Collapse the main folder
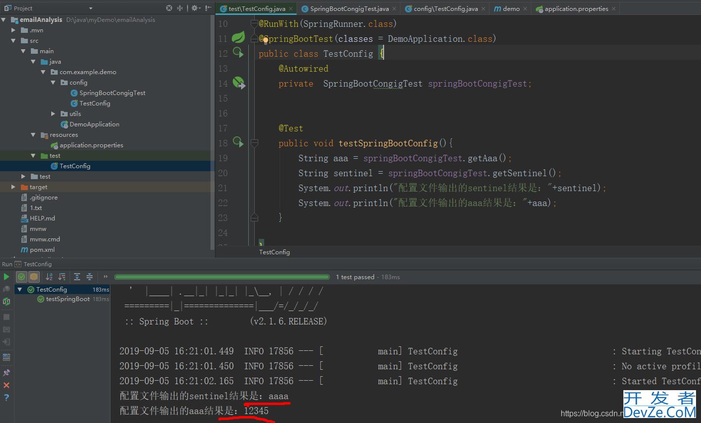The height and width of the screenshot is (423, 701). point(23,51)
